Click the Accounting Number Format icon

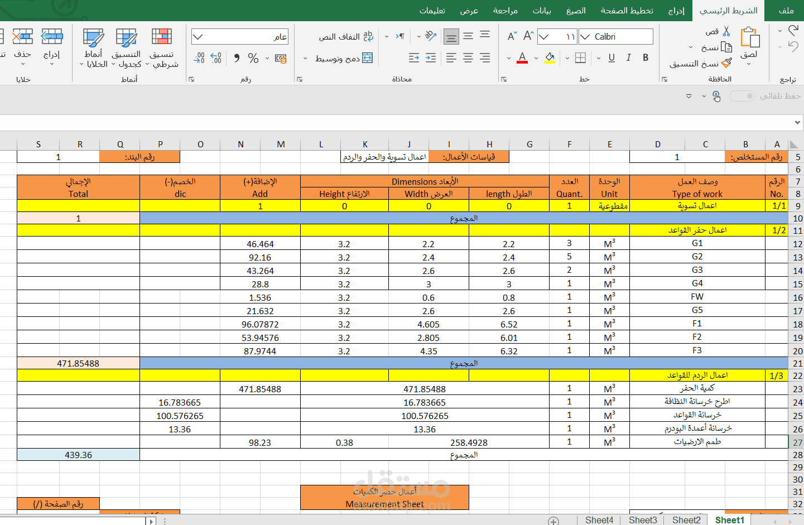click(x=281, y=58)
